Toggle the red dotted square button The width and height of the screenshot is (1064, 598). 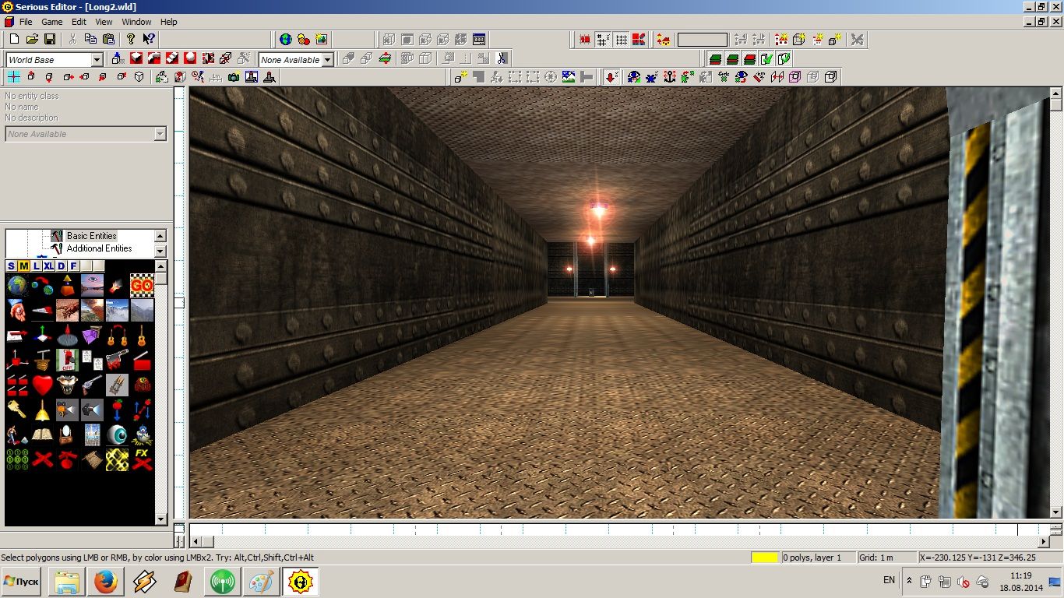click(x=586, y=40)
